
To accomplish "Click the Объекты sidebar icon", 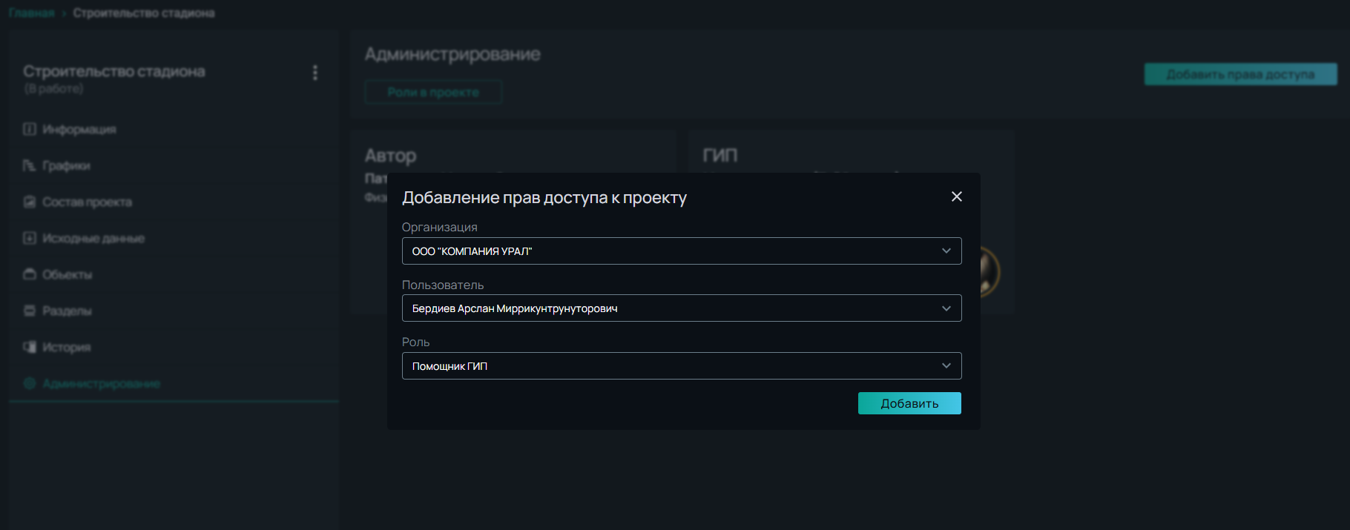I will pos(30,274).
